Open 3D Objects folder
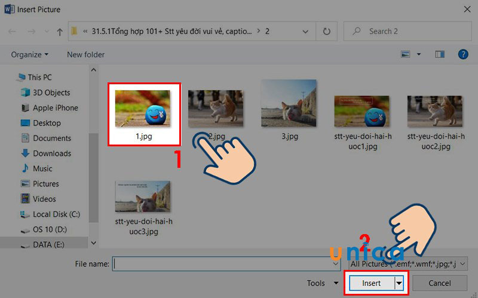The height and width of the screenshot is (298, 478). point(45,93)
